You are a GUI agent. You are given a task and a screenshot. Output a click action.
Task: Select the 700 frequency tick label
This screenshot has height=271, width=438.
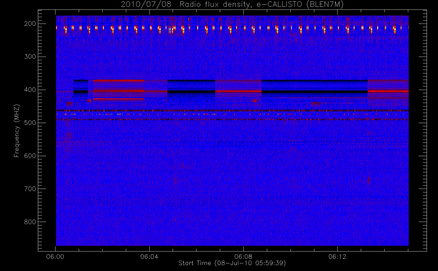point(30,189)
